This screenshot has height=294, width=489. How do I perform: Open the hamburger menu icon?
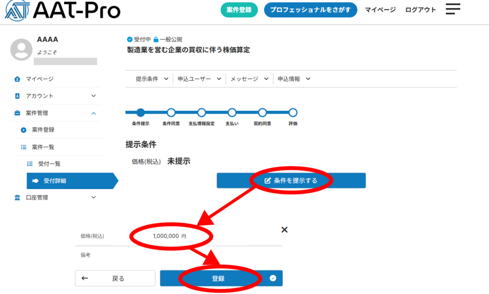coord(453,9)
